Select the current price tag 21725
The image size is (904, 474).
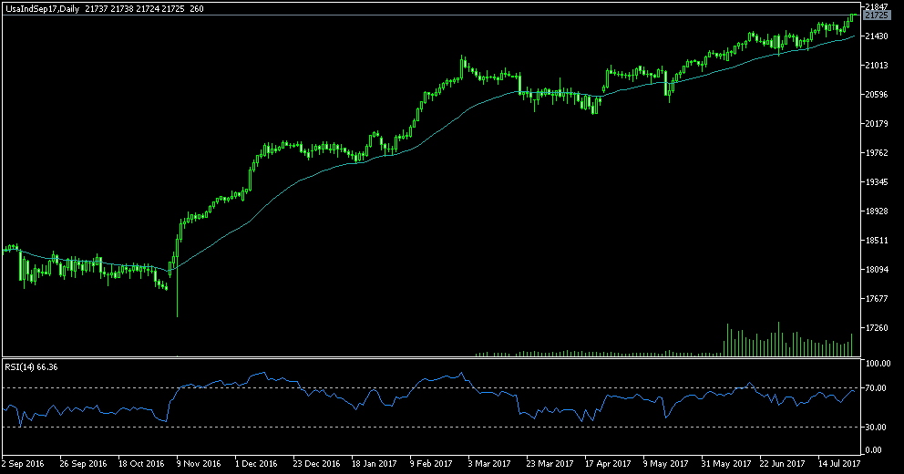(877, 15)
